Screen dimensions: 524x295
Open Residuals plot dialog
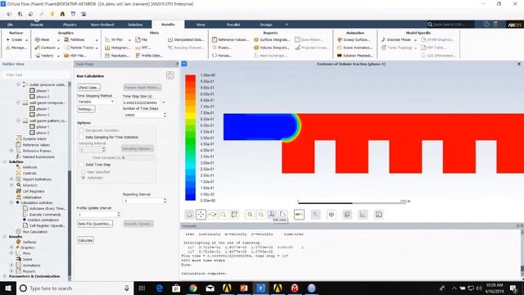116,56
